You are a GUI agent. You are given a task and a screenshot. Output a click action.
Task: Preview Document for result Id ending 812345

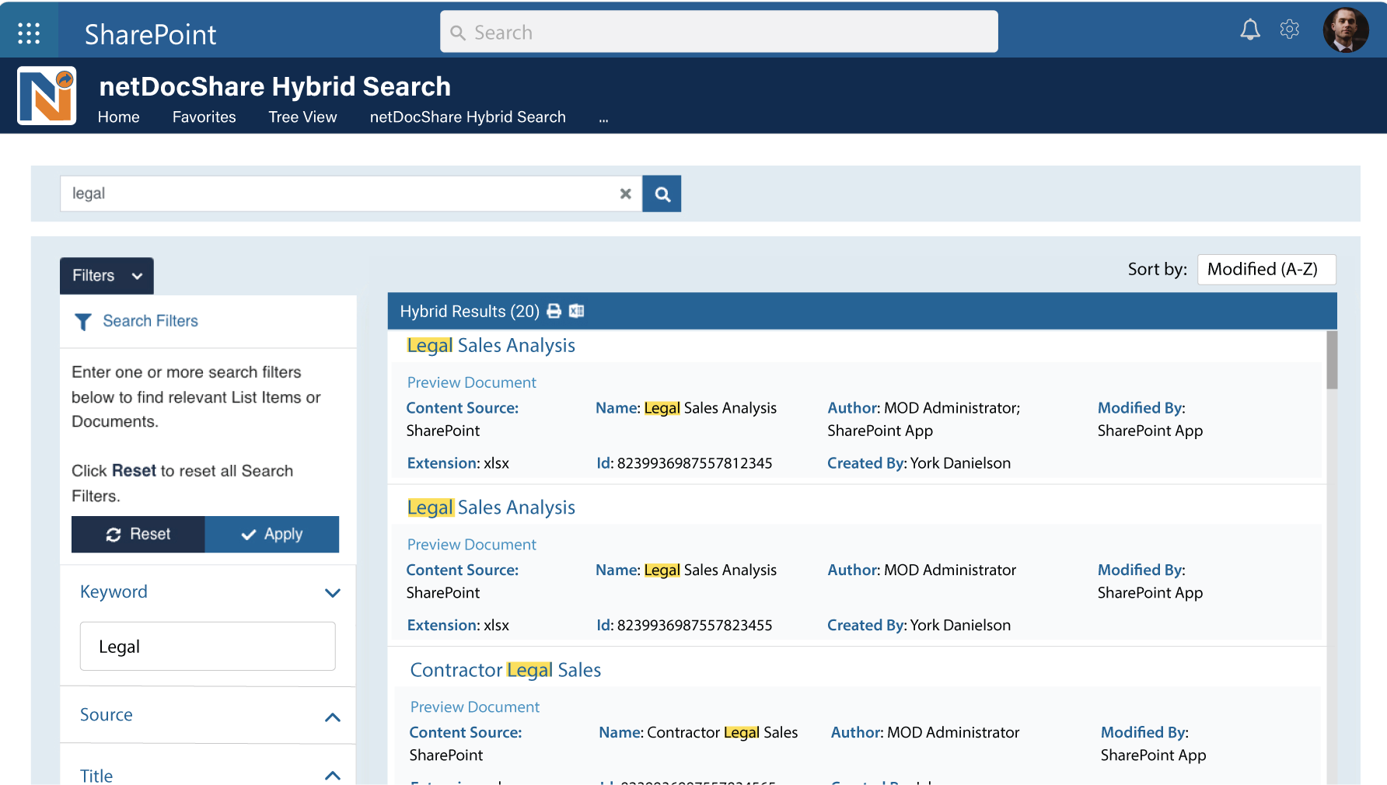[472, 382]
